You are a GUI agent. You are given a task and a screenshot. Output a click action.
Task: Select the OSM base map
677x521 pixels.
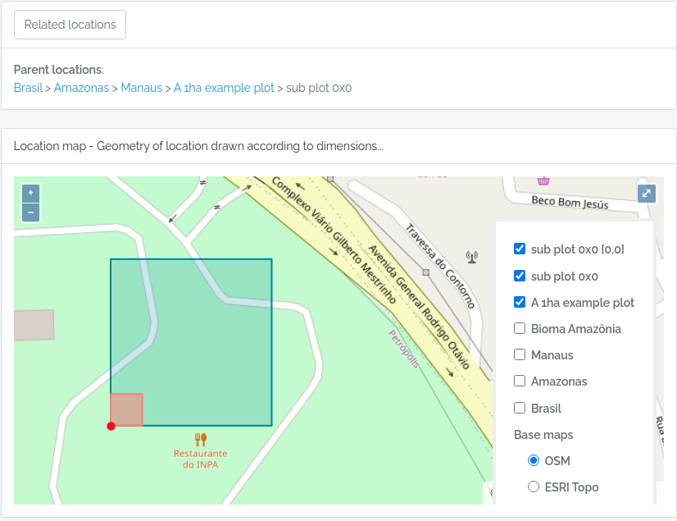(x=534, y=460)
